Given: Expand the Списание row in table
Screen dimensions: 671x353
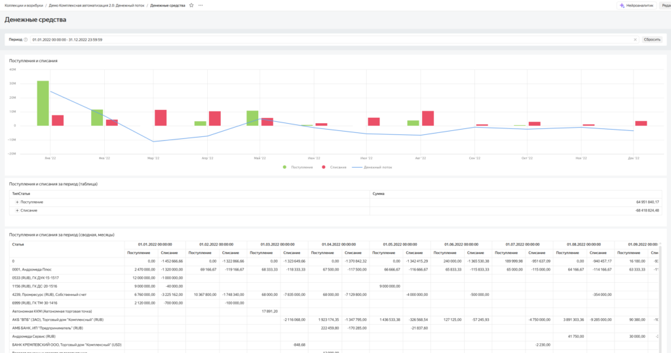Looking at the screenshot, I should tap(16, 210).
